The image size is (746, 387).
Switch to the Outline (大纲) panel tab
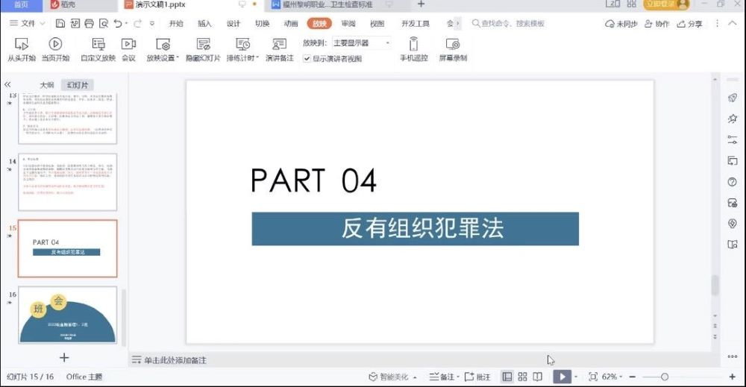(x=47, y=85)
